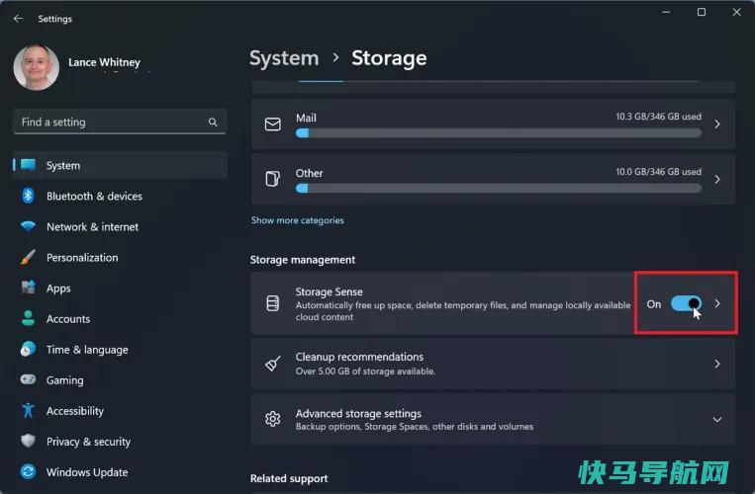This screenshot has height=494, width=755.
Task: Click the Other storage usage bar
Action: click(499, 189)
